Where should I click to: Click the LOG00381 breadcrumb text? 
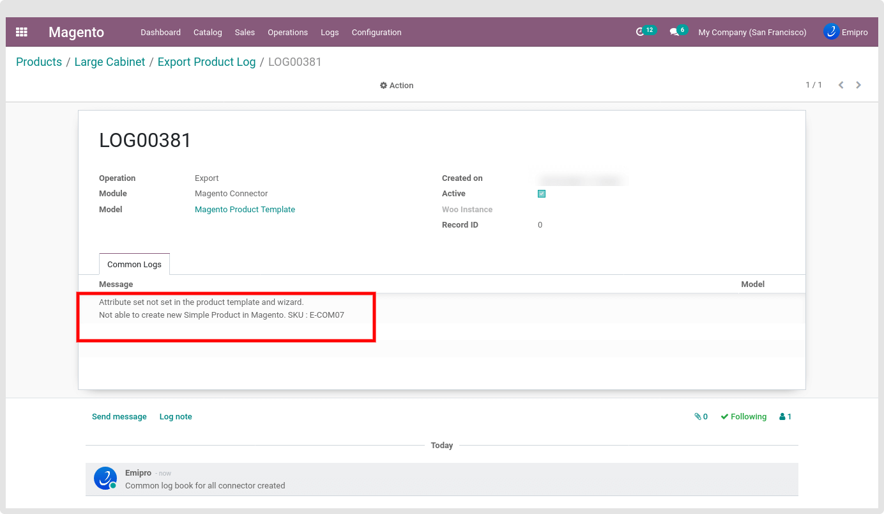[x=294, y=62]
